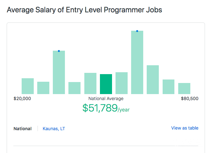This screenshot has width=211, height=153.
Task: Click the Average Salary of Entry Level heading
Action: (x=84, y=10)
